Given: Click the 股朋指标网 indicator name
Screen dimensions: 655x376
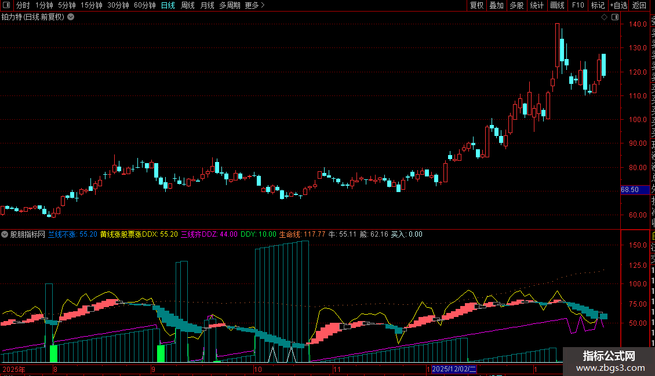Looking at the screenshot, I should tap(28, 235).
